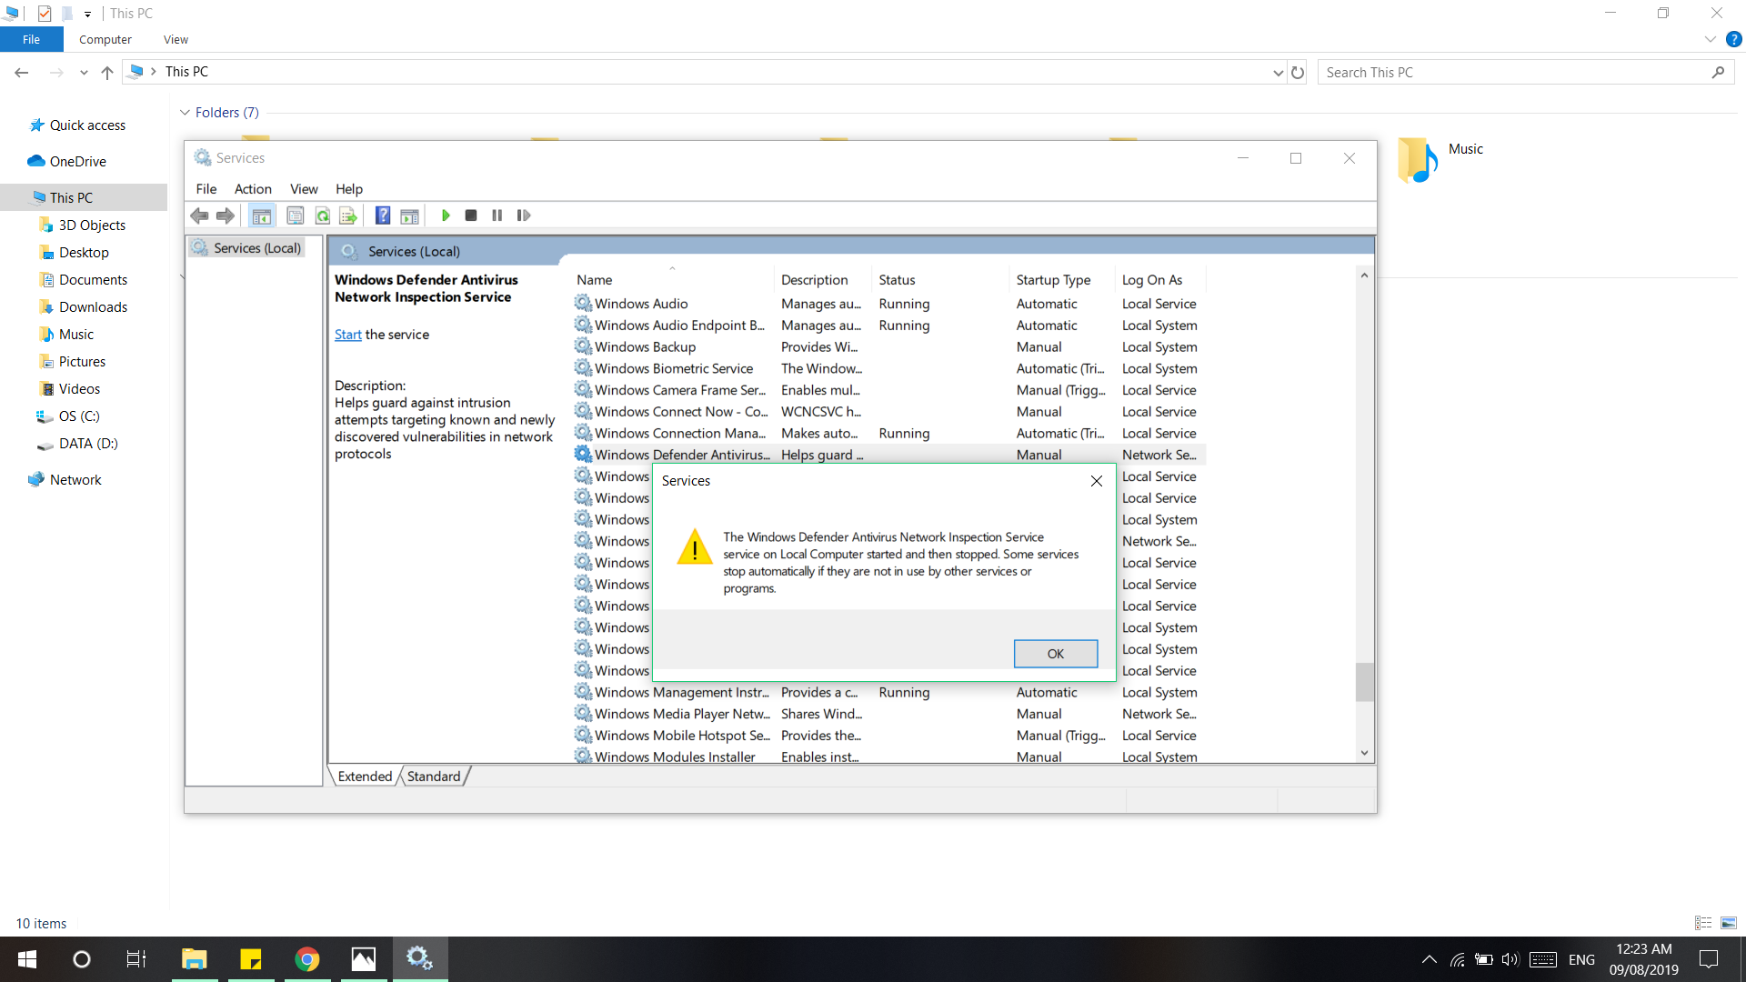Image resolution: width=1746 pixels, height=982 pixels.
Task: Open Properties icon in Services toolbar
Action: [x=295, y=215]
